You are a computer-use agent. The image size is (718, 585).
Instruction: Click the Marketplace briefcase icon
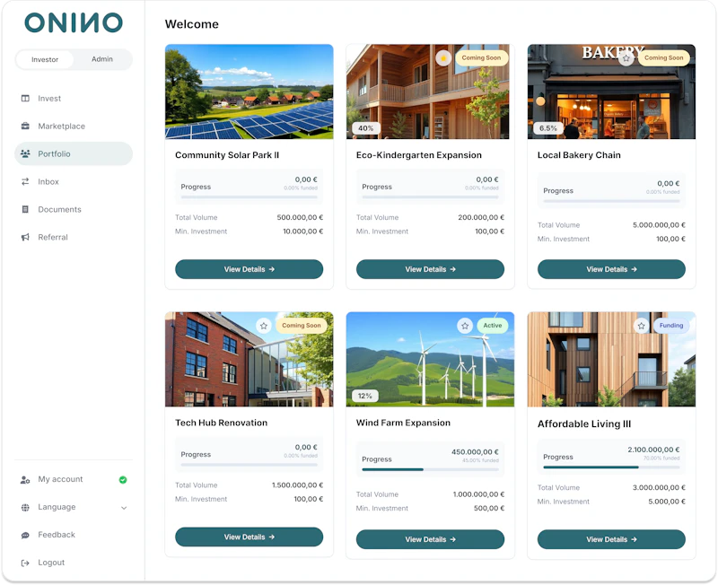pyautogui.click(x=25, y=126)
